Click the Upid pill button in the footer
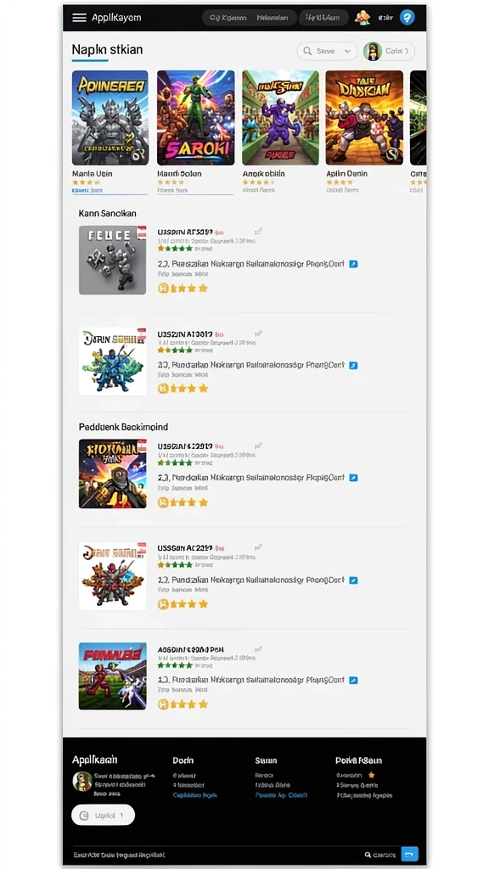Viewport: 489px width, 869px height. tap(103, 816)
